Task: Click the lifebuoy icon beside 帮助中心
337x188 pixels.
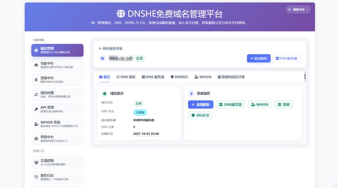Action: tap(36, 139)
